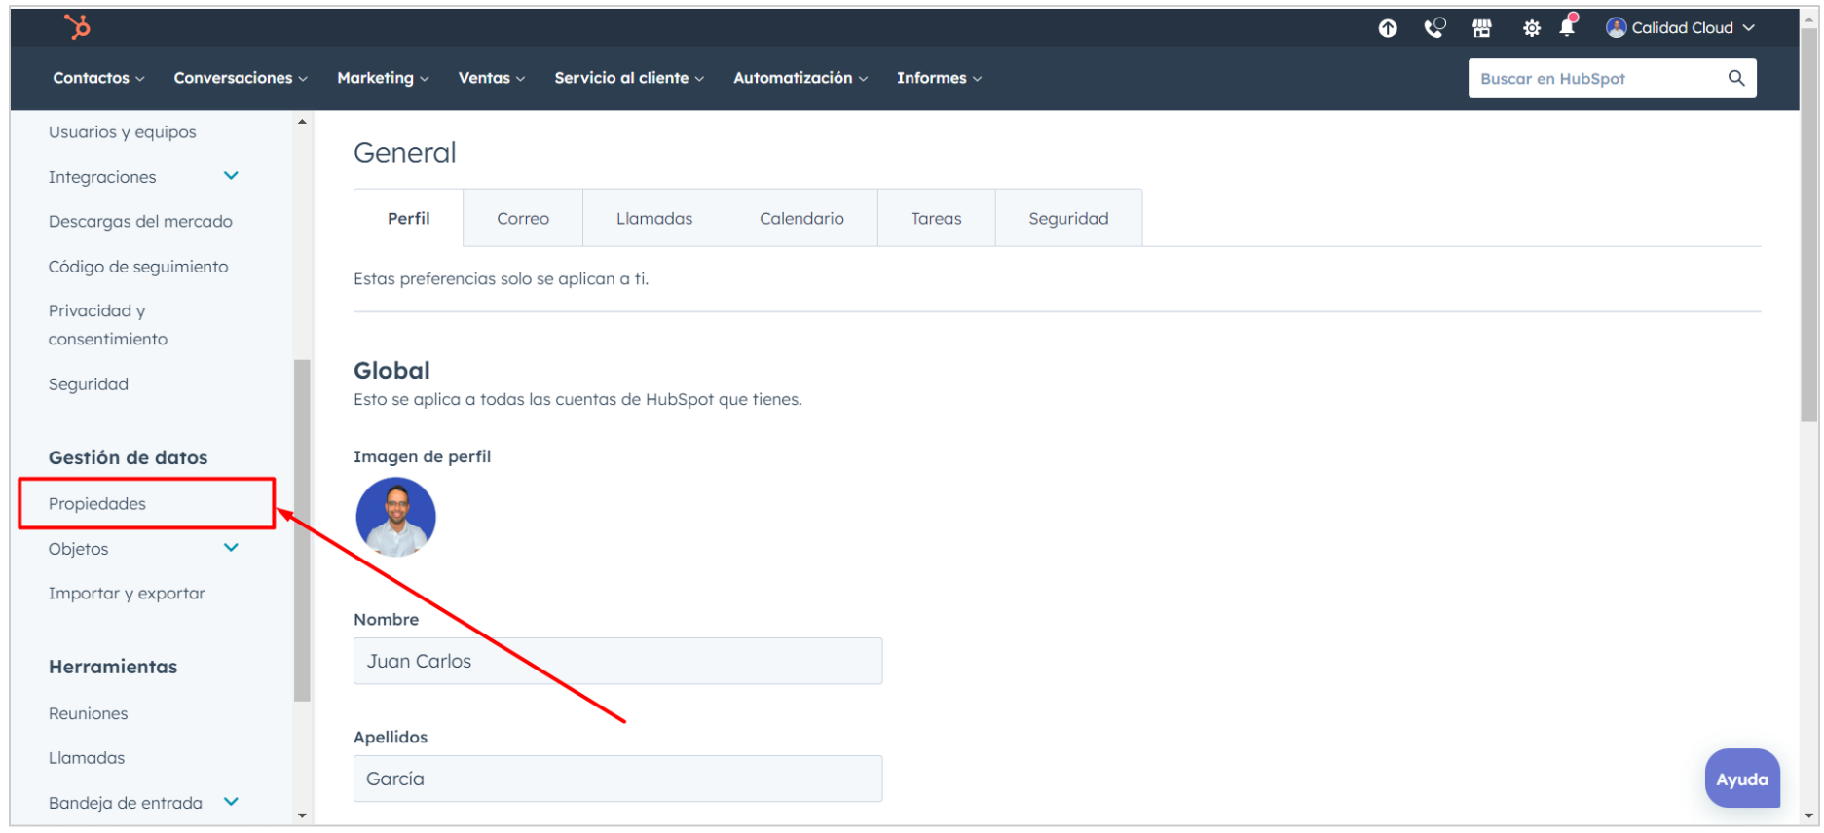Screen dimensions: 1824x833
Task: Click the sidebar scrollbar down arrow
Action: 302,815
